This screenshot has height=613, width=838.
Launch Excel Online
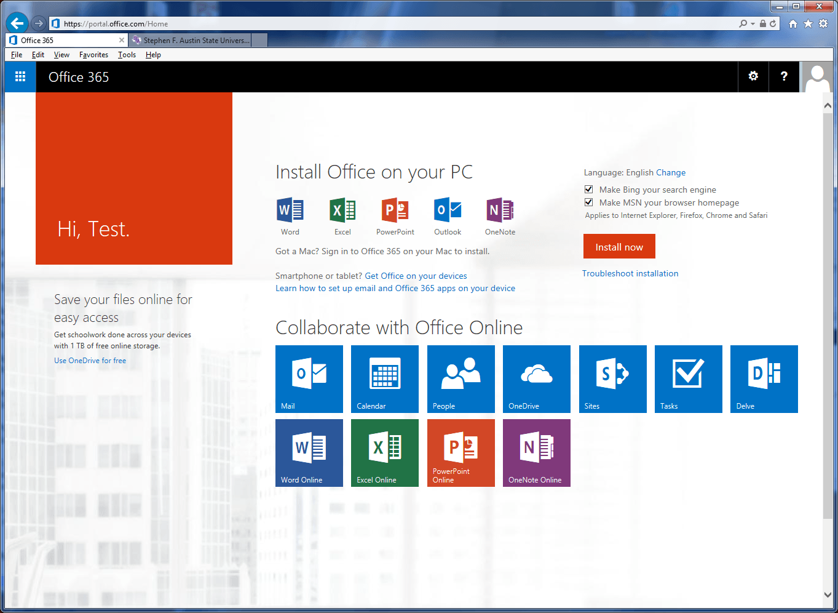click(385, 453)
